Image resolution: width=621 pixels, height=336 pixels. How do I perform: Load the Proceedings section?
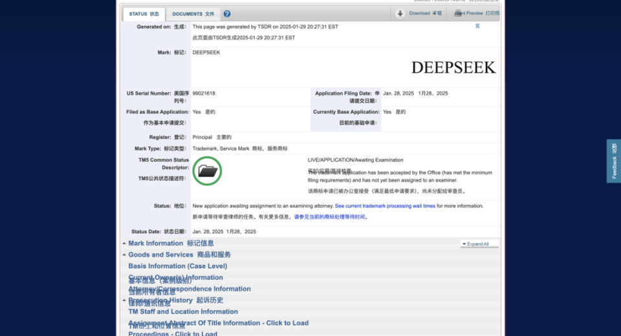pos(172,333)
